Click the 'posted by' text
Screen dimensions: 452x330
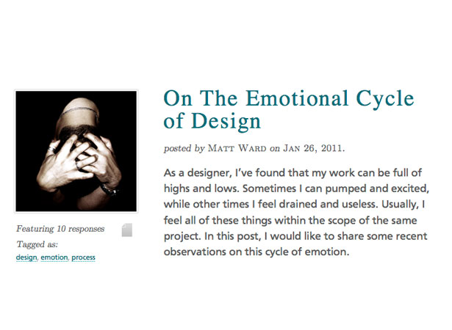pyautogui.click(x=184, y=148)
